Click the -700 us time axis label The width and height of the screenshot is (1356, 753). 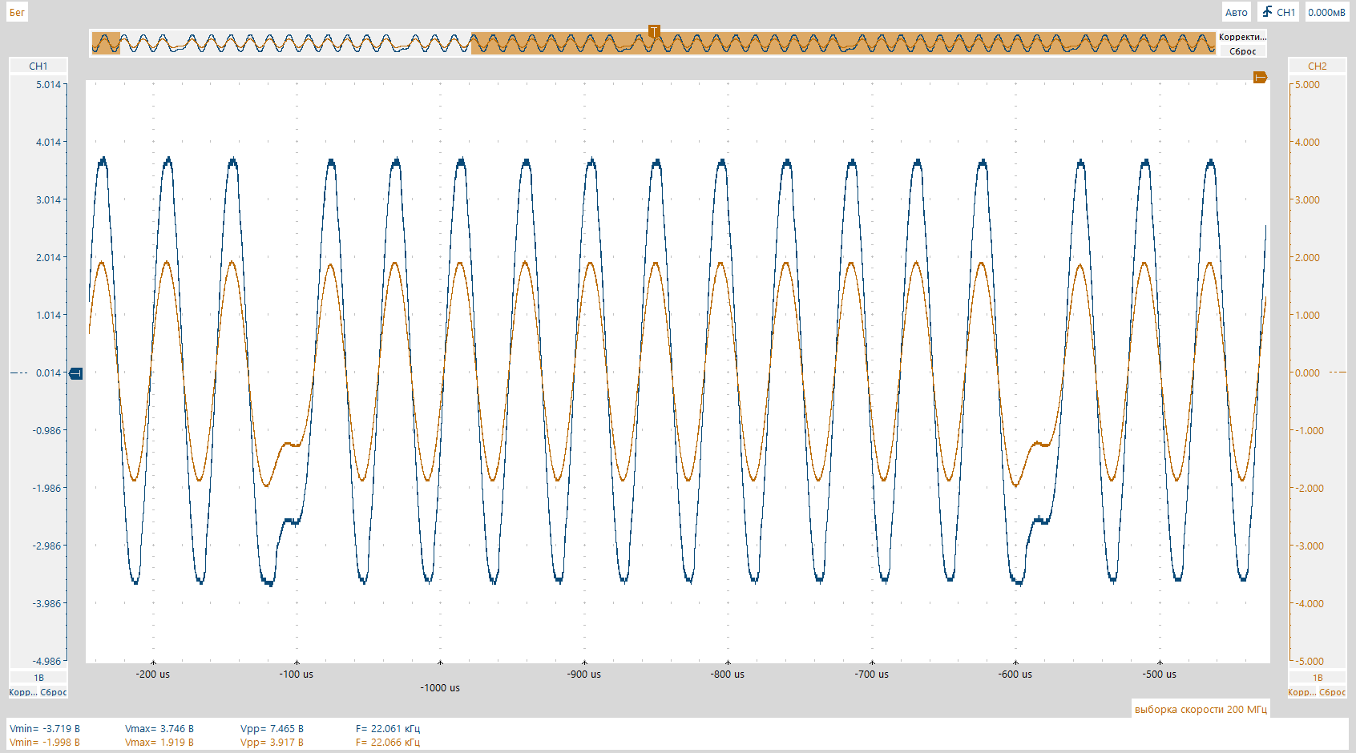pyautogui.click(x=872, y=674)
